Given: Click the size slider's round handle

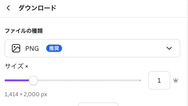Looking at the screenshot, I should point(33,80).
